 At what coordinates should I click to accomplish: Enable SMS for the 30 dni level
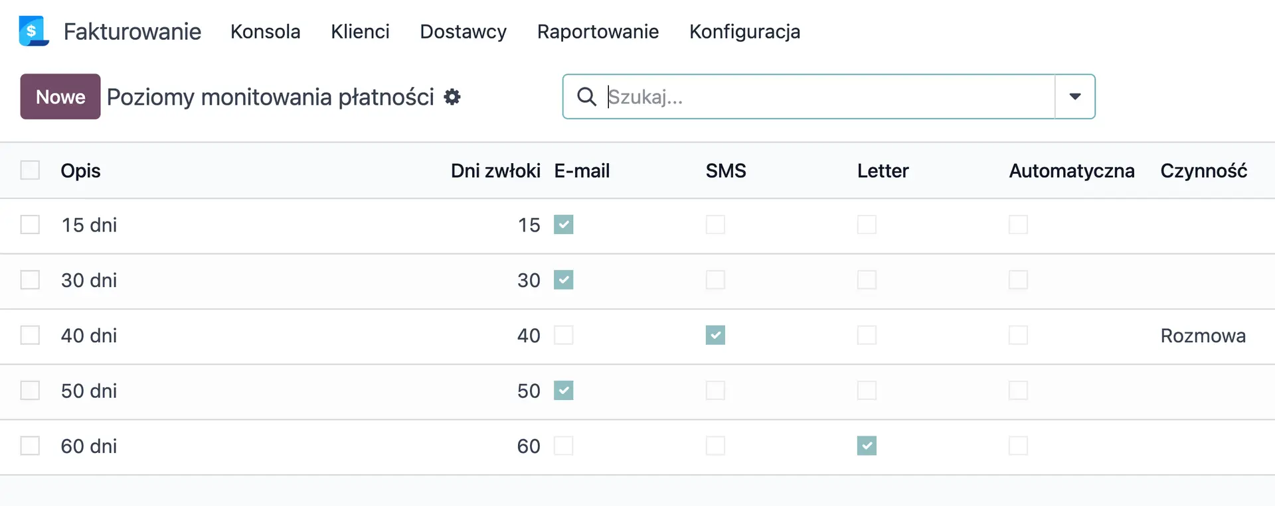pos(715,280)
